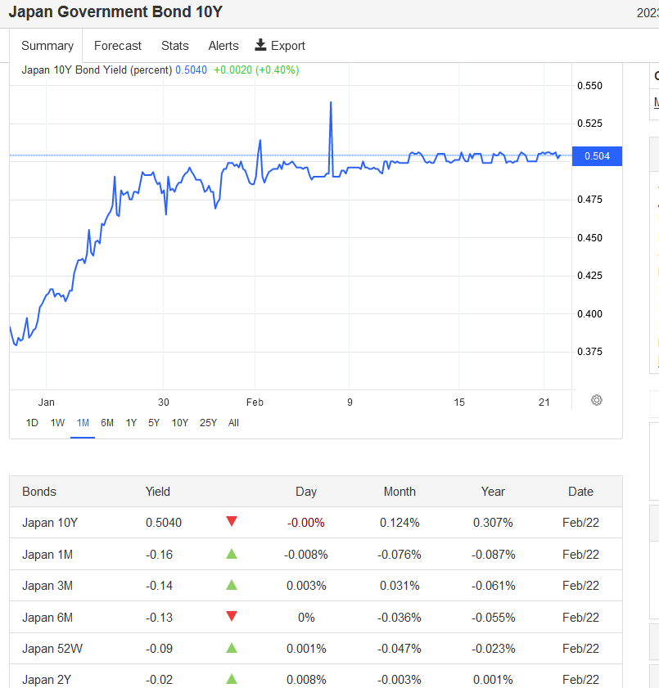Click the Japan Government Bond 10Y heading
Image resolution: width=659 pixels, height=688 pixels.
115,11
